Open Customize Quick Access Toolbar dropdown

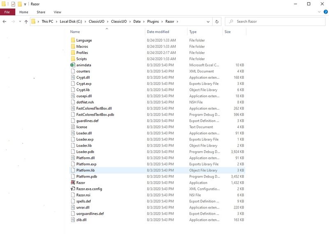(25, 4)
